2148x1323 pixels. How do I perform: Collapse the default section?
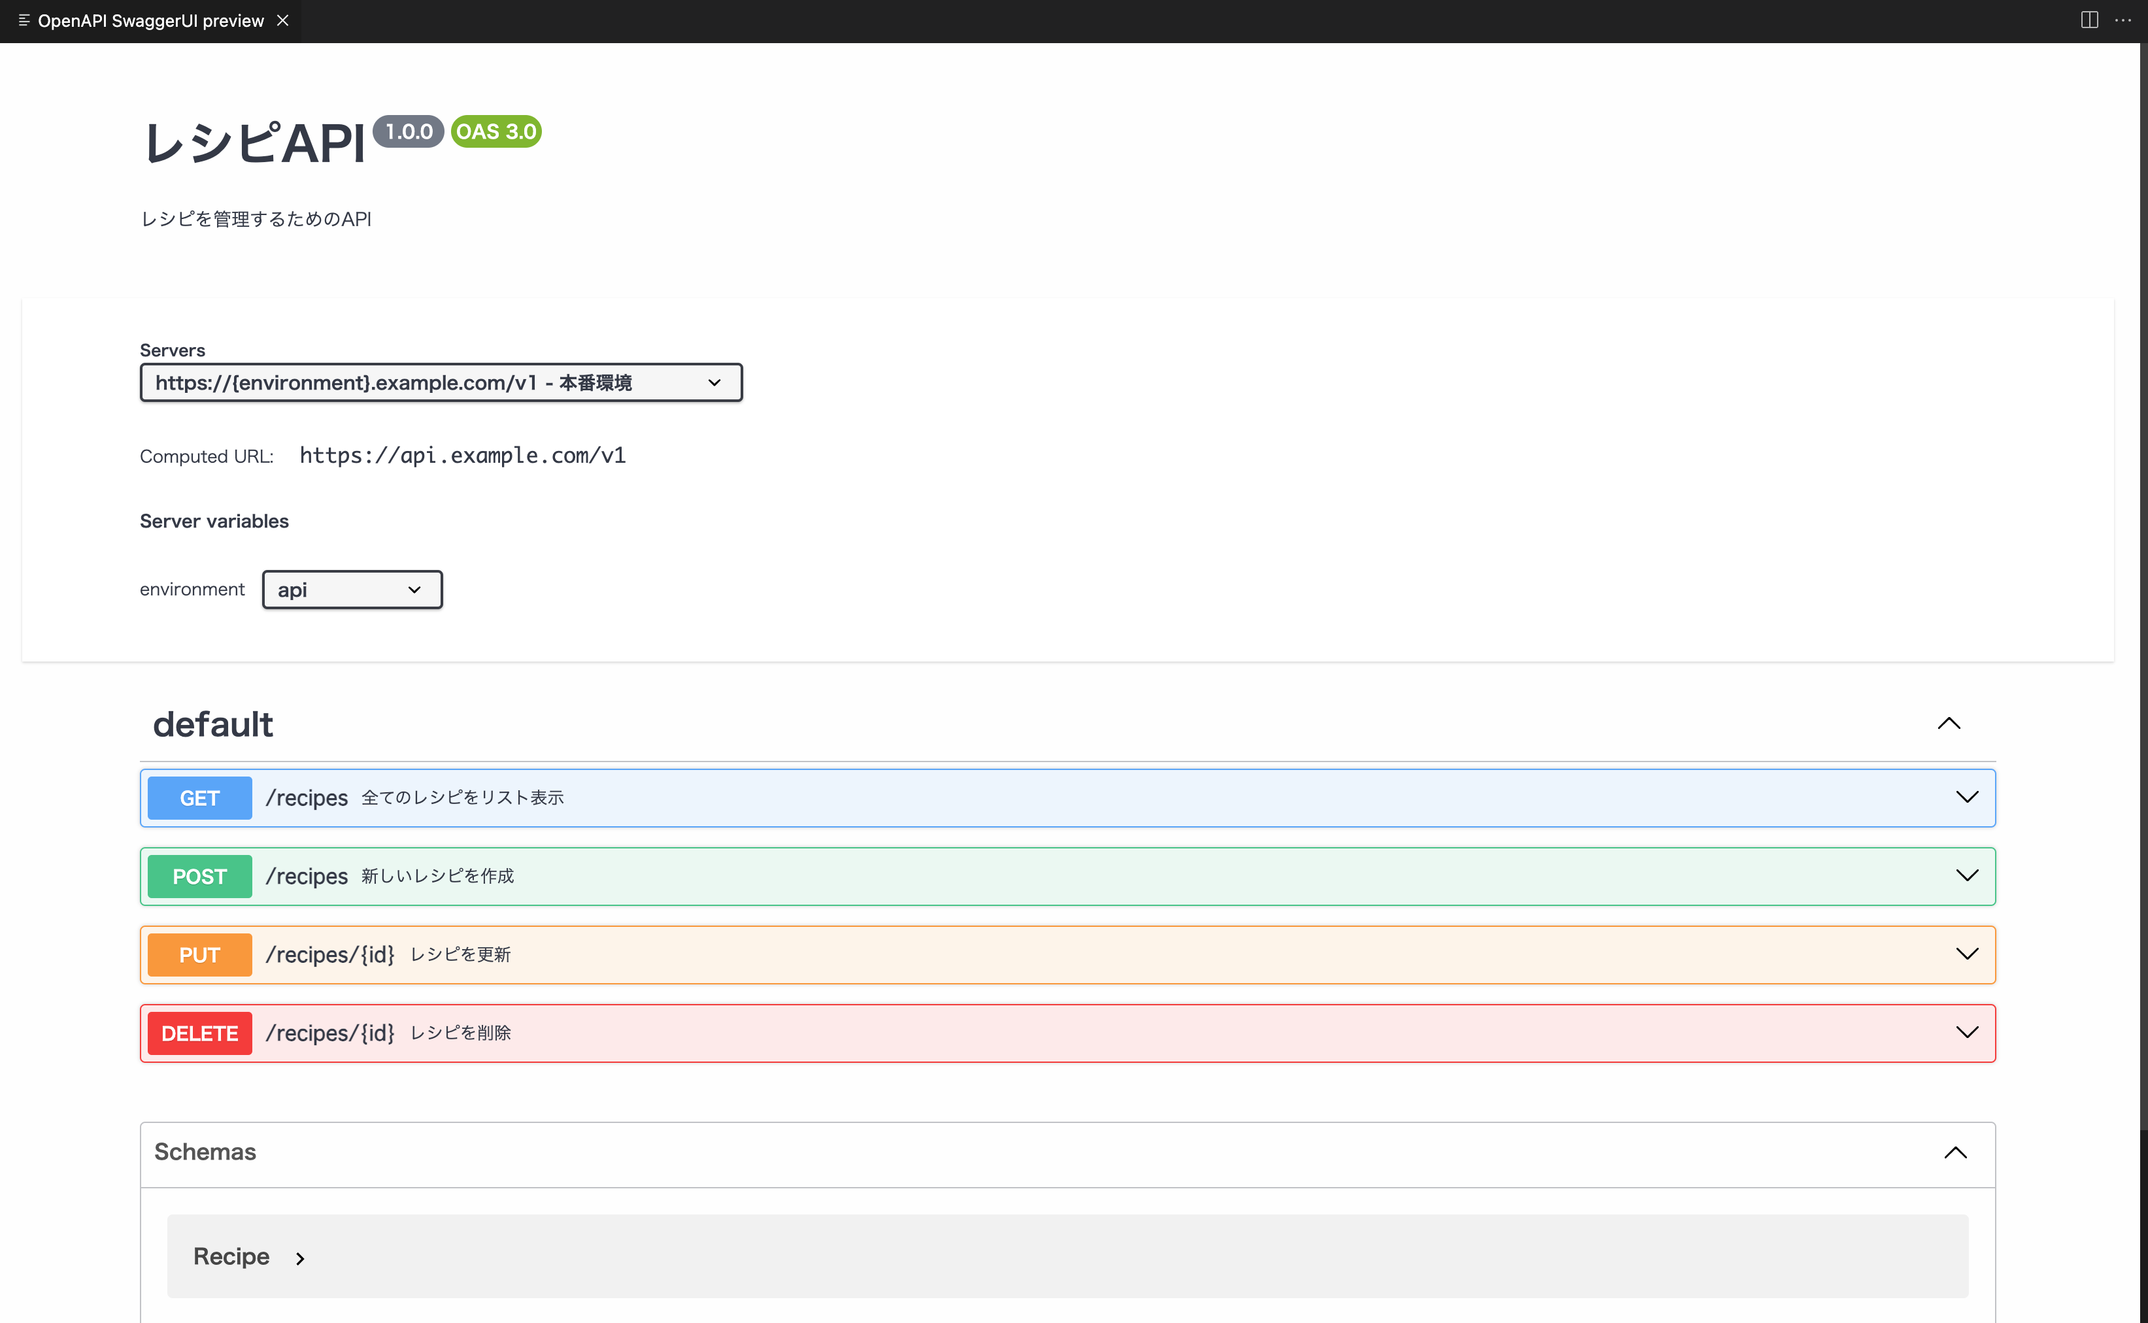(x=1949, y=723)
